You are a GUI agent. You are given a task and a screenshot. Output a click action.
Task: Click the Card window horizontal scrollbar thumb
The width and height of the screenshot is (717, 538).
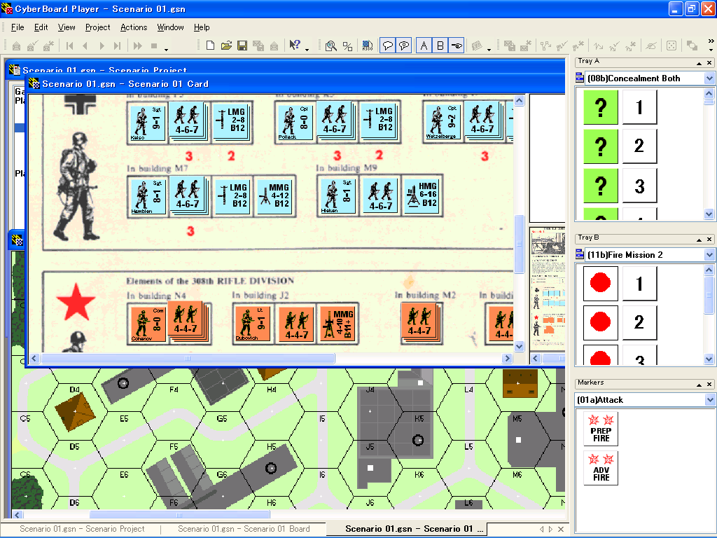(188, 358)
